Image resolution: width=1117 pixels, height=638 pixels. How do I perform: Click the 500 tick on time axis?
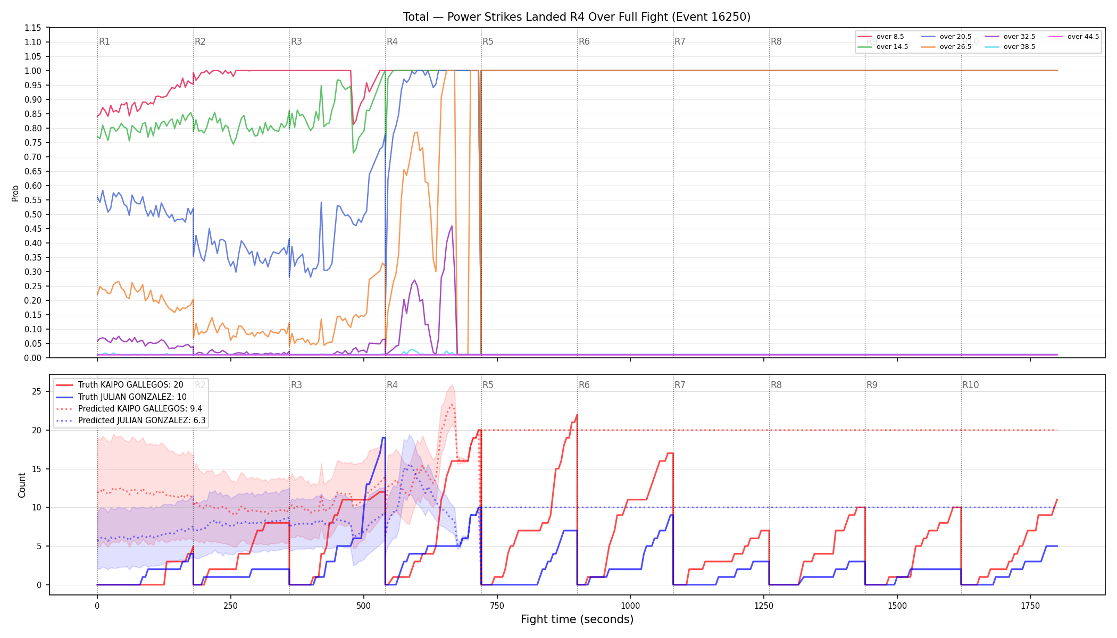(364, 606)
